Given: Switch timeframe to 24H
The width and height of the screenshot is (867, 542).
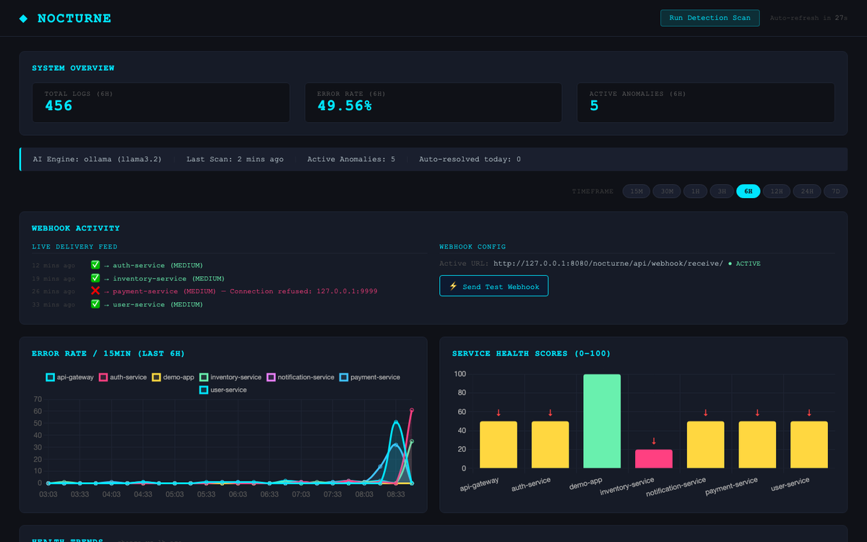Looking at the screenshot, I should 807,192.
